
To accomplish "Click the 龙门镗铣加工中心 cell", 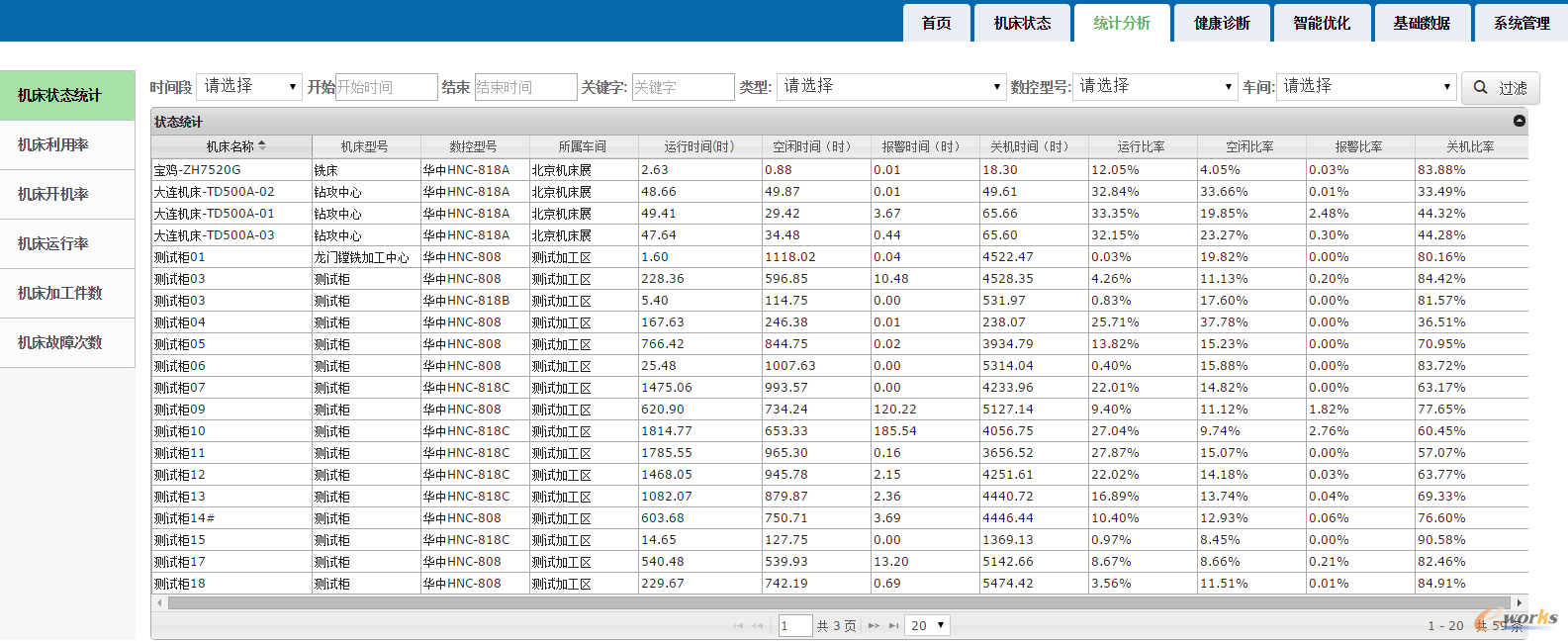I will point(366,257).
